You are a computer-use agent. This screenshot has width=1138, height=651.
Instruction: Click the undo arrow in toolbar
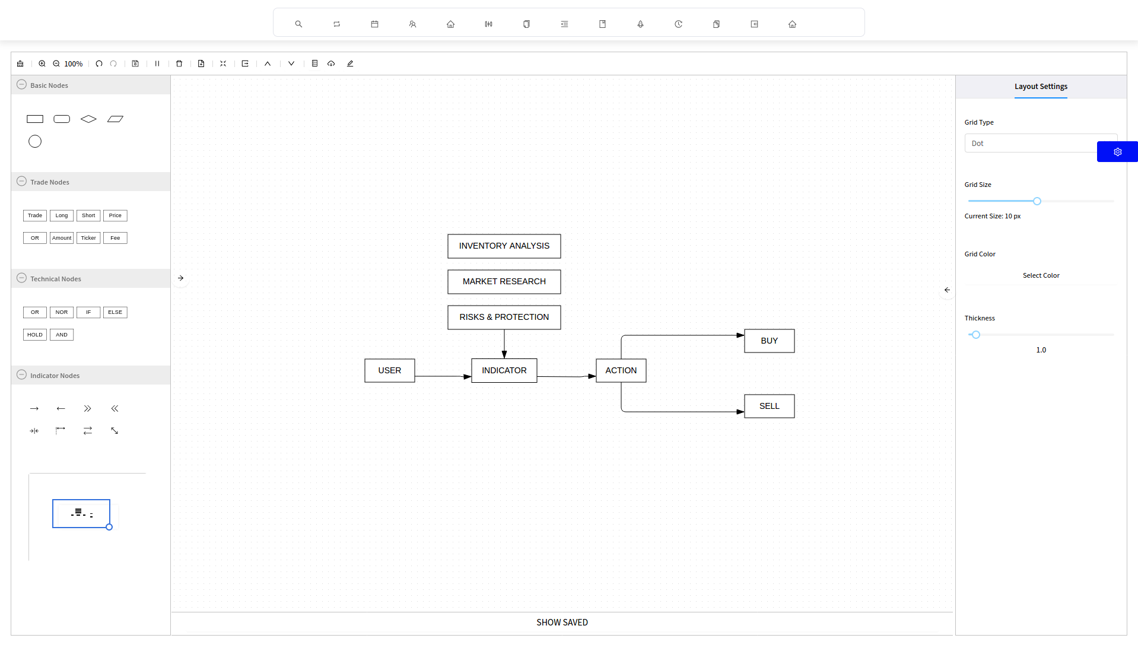tap(99, 63)
